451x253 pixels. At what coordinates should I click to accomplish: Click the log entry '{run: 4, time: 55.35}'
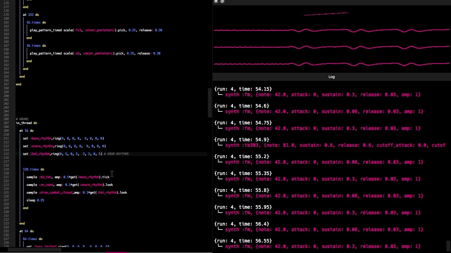coord(243,173)
